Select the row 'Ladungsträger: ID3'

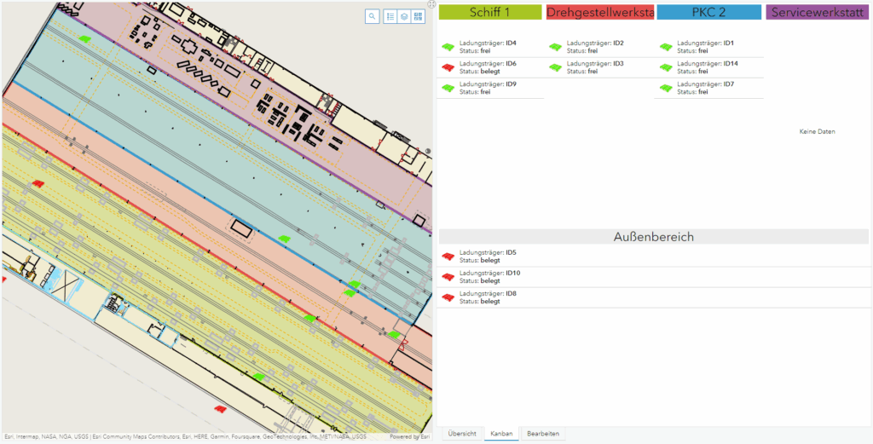(x=599, y=67)
